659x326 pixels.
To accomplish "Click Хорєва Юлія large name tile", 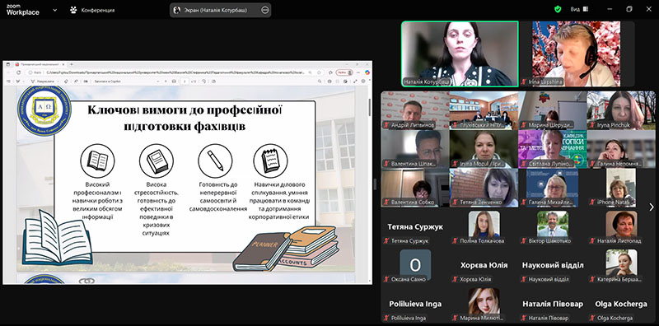I will pos(484,265).
